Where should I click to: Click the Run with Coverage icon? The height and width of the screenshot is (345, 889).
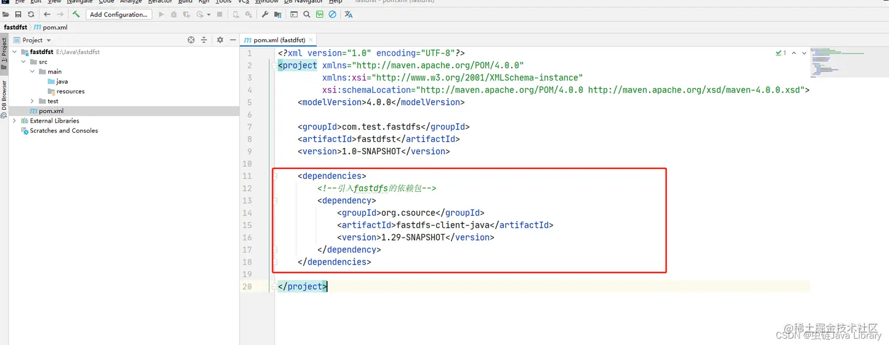coord(186,14)
